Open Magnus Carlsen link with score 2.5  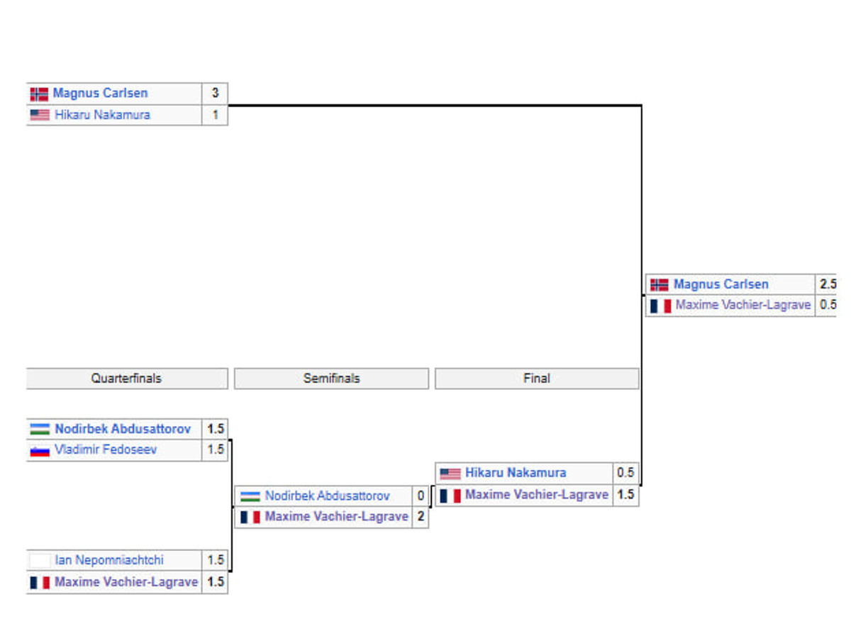(721, 284)
